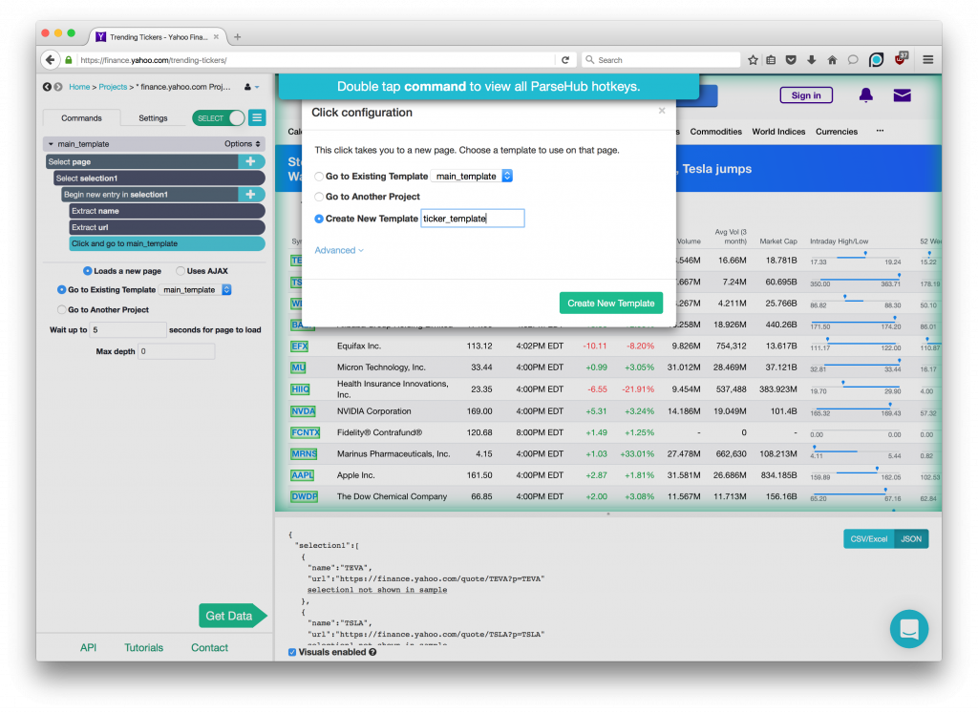Choose Uses AJAX option
The width and height of the screenshot is (978, 713).
coord(181,271)
